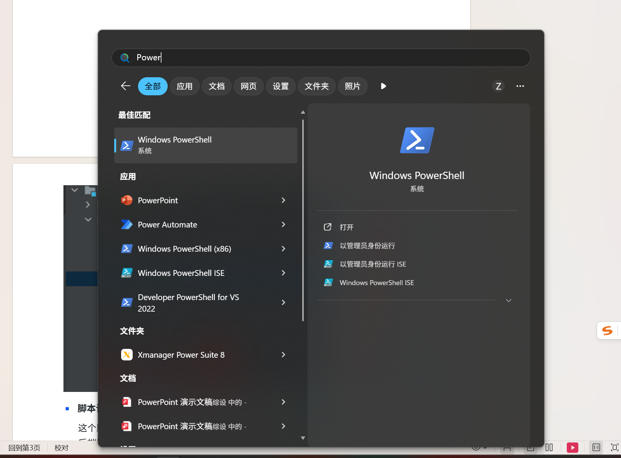This screenshot has height=458, width=621.
Task: Click the Xmanager Power Suite icon
Action: (x=127, y=355)
